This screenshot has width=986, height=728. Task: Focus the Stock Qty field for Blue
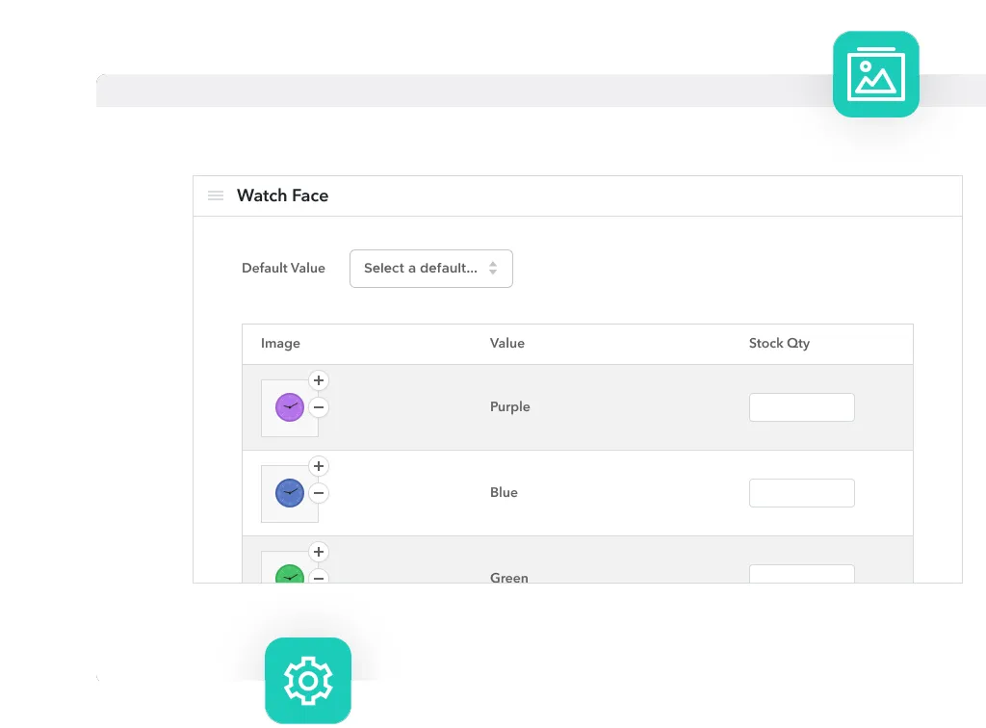(x=802, y=493)
